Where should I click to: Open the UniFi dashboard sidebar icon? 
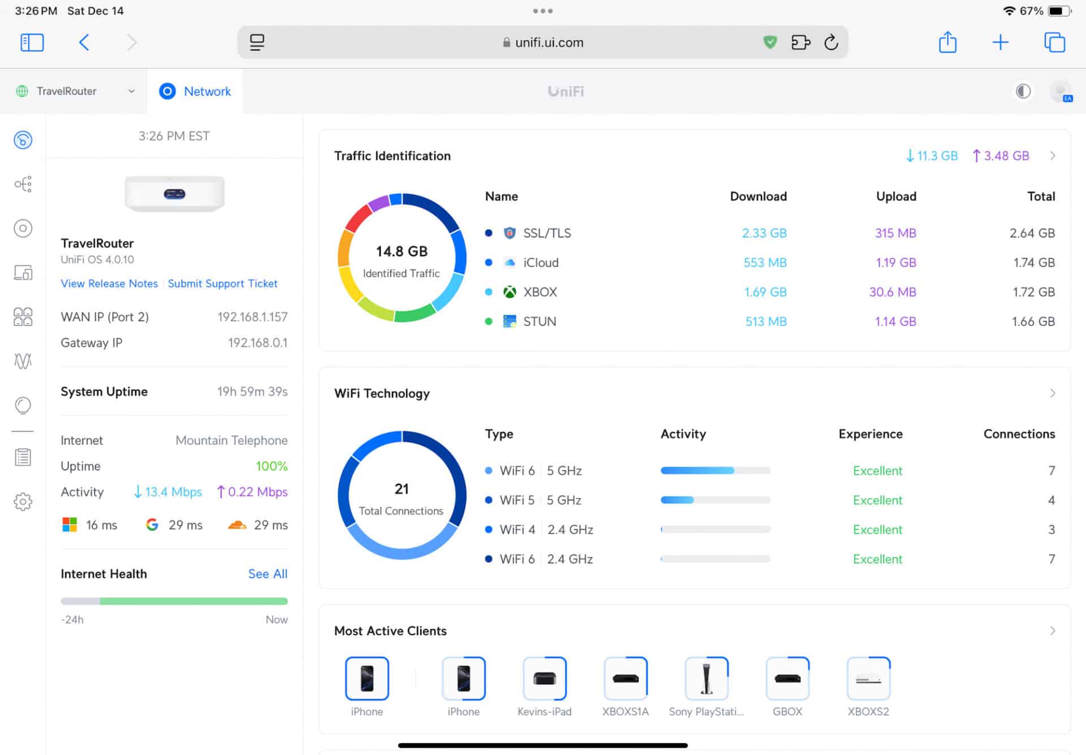[23, 140]
